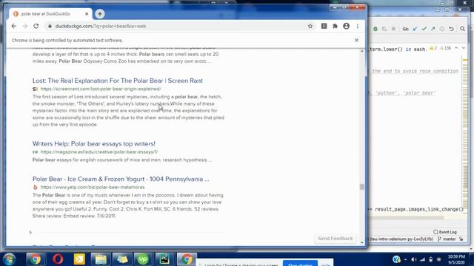The height and width of the screenshot is (266, 474).
Task: Click the results page vertical scrollbar thumb
Action: (362, 187)
